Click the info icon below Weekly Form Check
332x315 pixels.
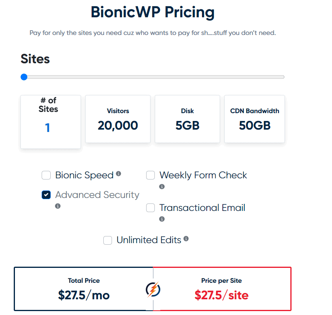pyautogui.click(x=162, y=187)
